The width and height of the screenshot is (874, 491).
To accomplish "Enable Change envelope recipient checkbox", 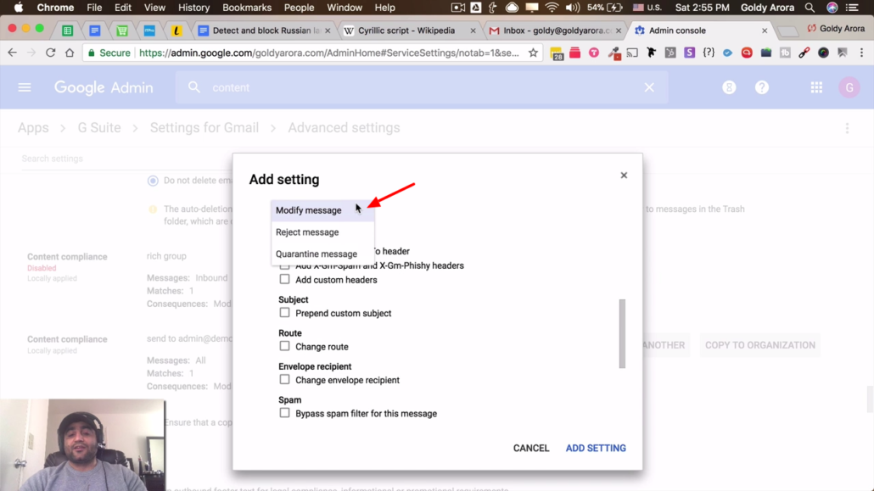I will 284,380.
